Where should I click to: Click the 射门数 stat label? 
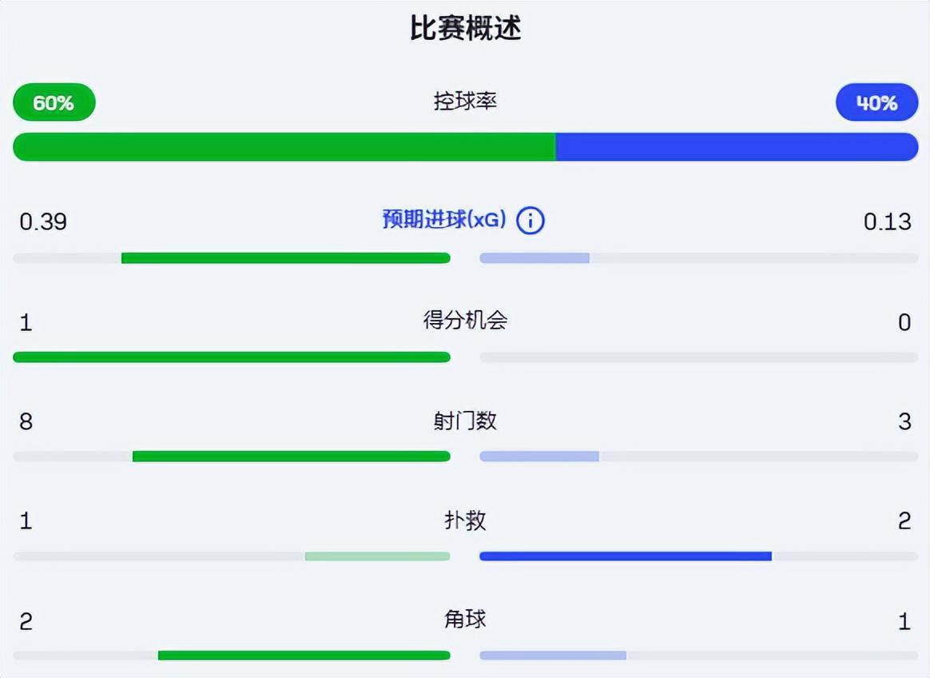pos(465,421)
